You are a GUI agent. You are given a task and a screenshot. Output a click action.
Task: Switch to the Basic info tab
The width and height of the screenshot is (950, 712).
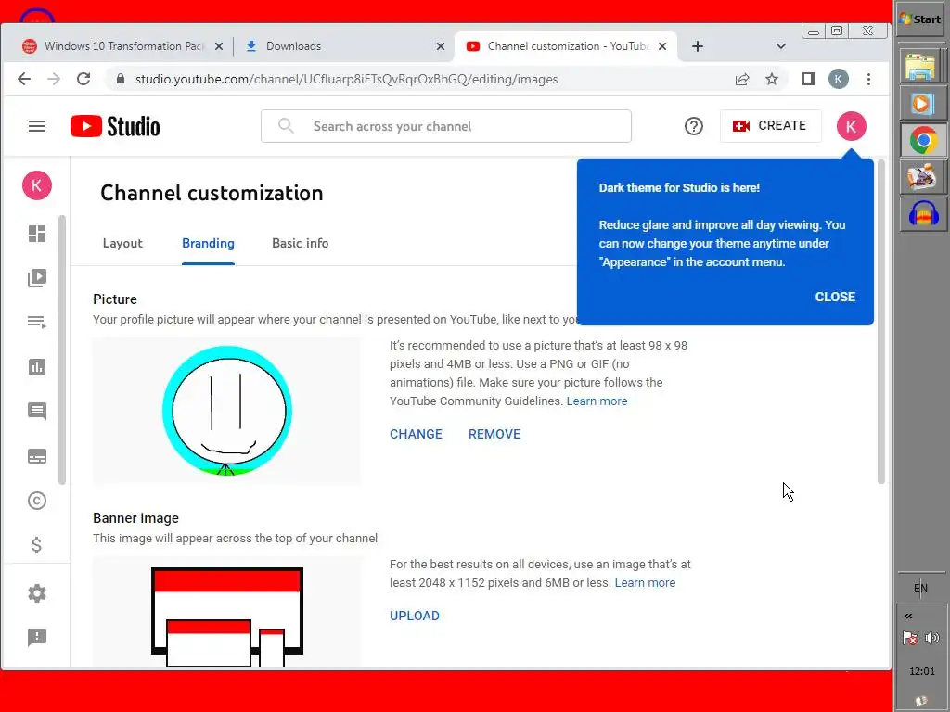point(301,244)
